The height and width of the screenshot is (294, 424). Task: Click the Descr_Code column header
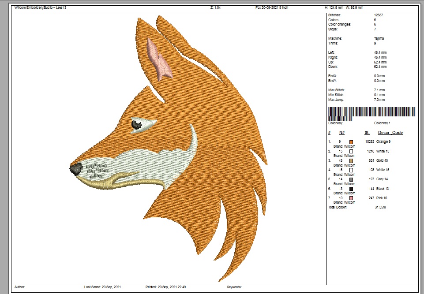(x=390, y=133)
